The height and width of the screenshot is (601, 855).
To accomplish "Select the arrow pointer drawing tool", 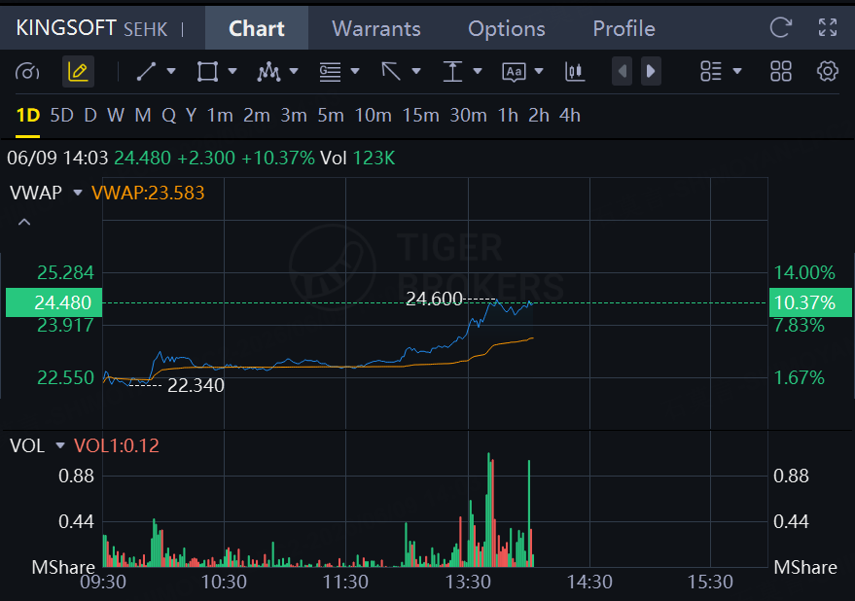I will click(x=391, y=71).
